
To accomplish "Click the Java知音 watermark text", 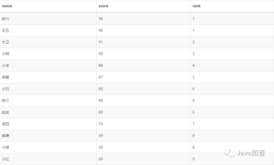I will click(x=251, y=153).
